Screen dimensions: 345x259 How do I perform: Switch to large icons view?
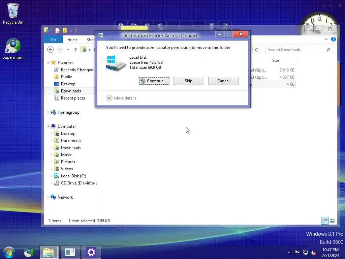(332, 221)
